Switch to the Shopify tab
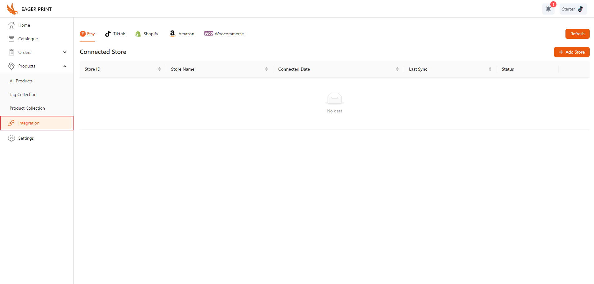This screenshot has width=594, height=284. click(x=147, y=34)
